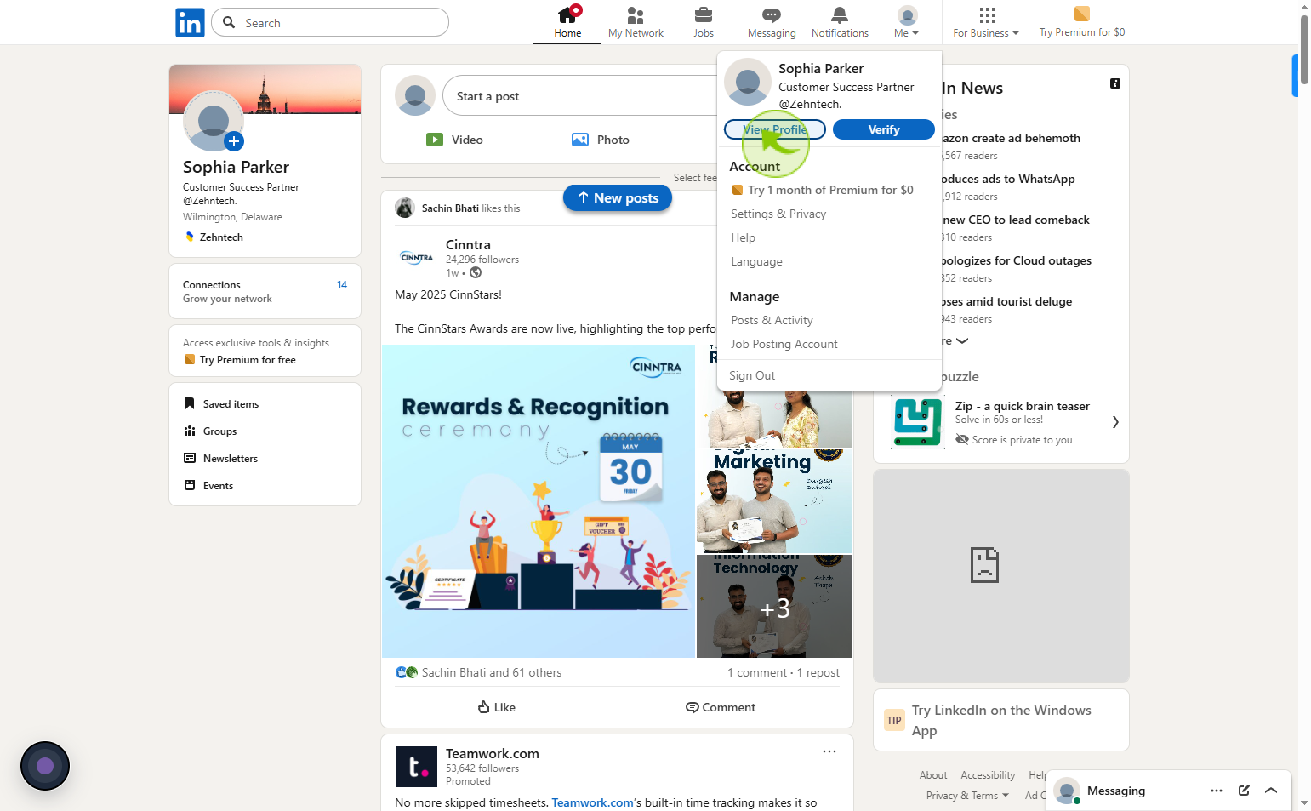Click Start a post field

pyautogui.click(x=580, y=96)
